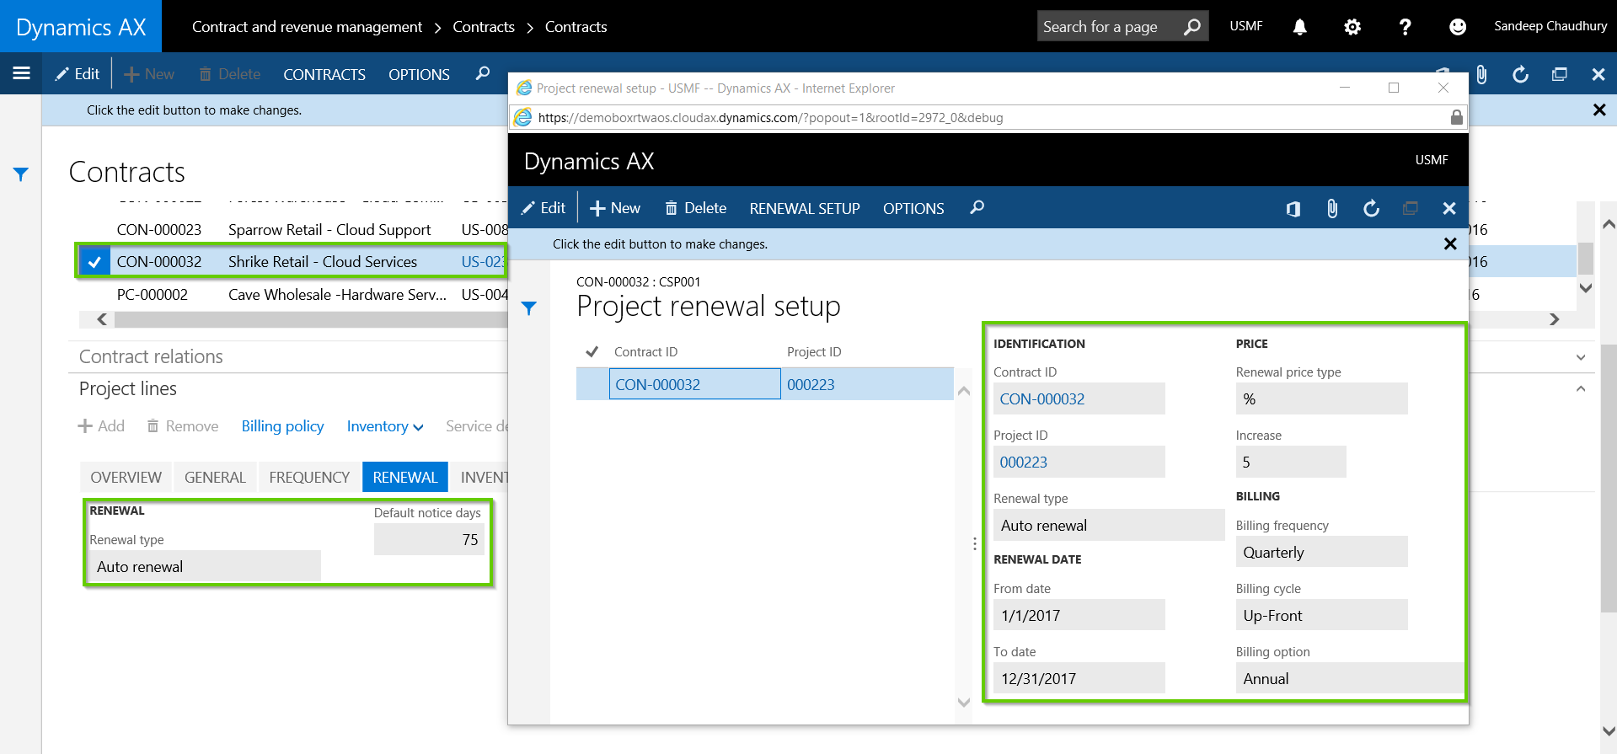Expand the Contract relations section

click(1581, 357)
